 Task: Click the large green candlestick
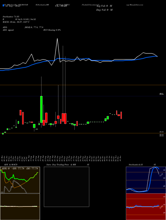point(41,109)
